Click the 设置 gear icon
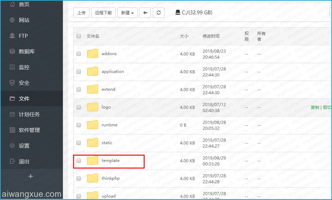The width and height of the screenshot is (332, 200). click(x=12, y=146)
